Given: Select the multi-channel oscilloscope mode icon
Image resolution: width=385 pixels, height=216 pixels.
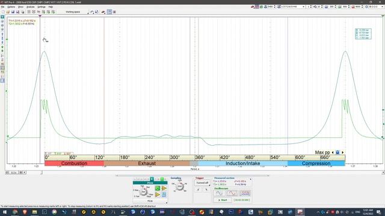Looking at the screenshot, I should coord(245,193).
